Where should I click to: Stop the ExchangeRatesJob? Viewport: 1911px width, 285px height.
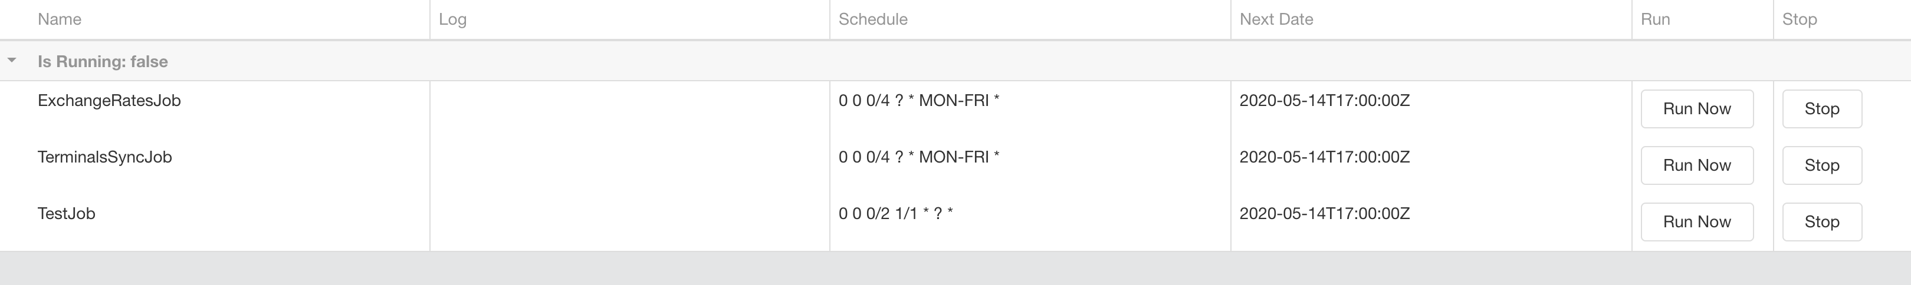(1821, 109)
